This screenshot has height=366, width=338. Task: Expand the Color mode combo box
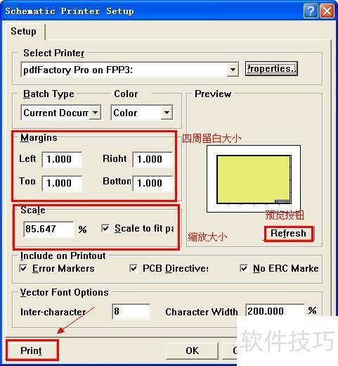click(167, 113)
